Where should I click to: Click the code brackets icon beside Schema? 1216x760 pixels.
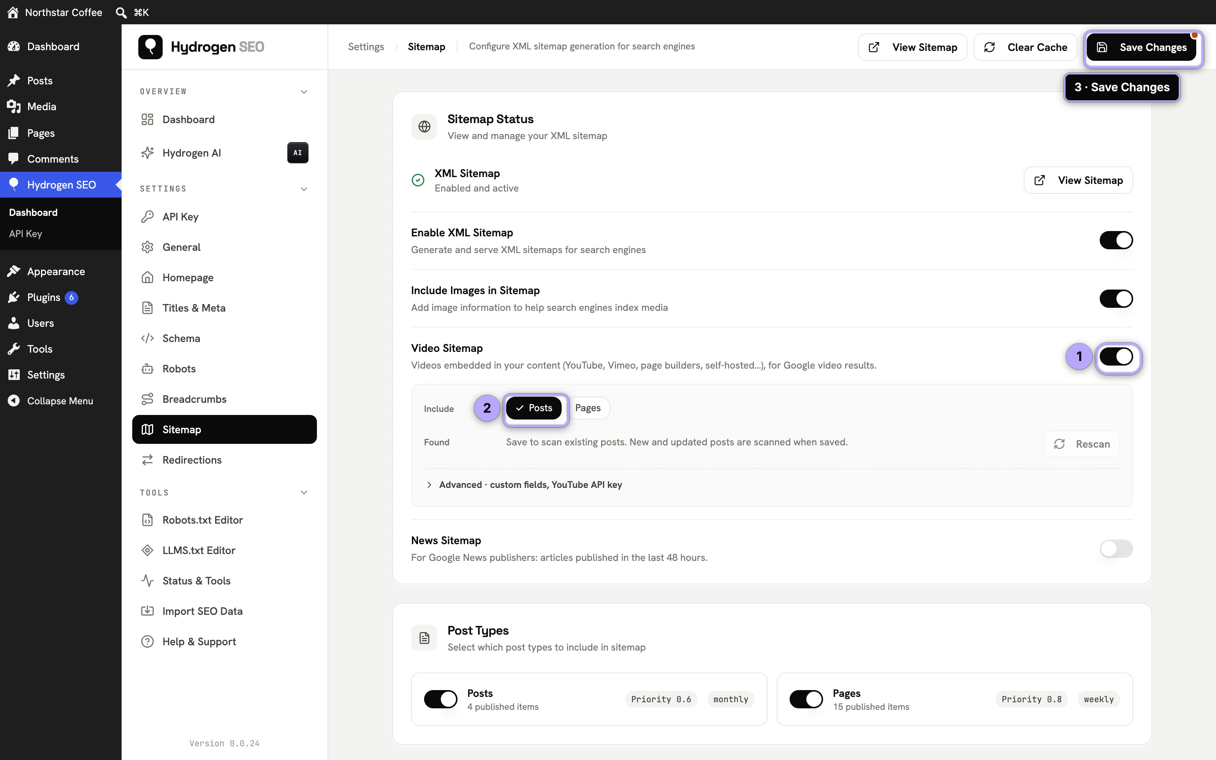147,338
